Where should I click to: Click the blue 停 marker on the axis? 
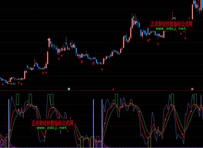pos(69,89)
